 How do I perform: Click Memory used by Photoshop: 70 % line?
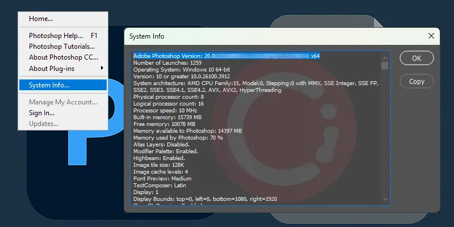click(178, 138)
